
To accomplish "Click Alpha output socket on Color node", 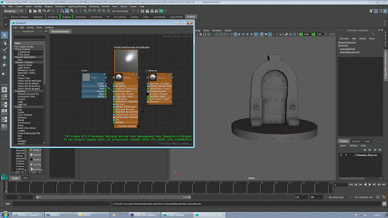I will coord(106,96).
